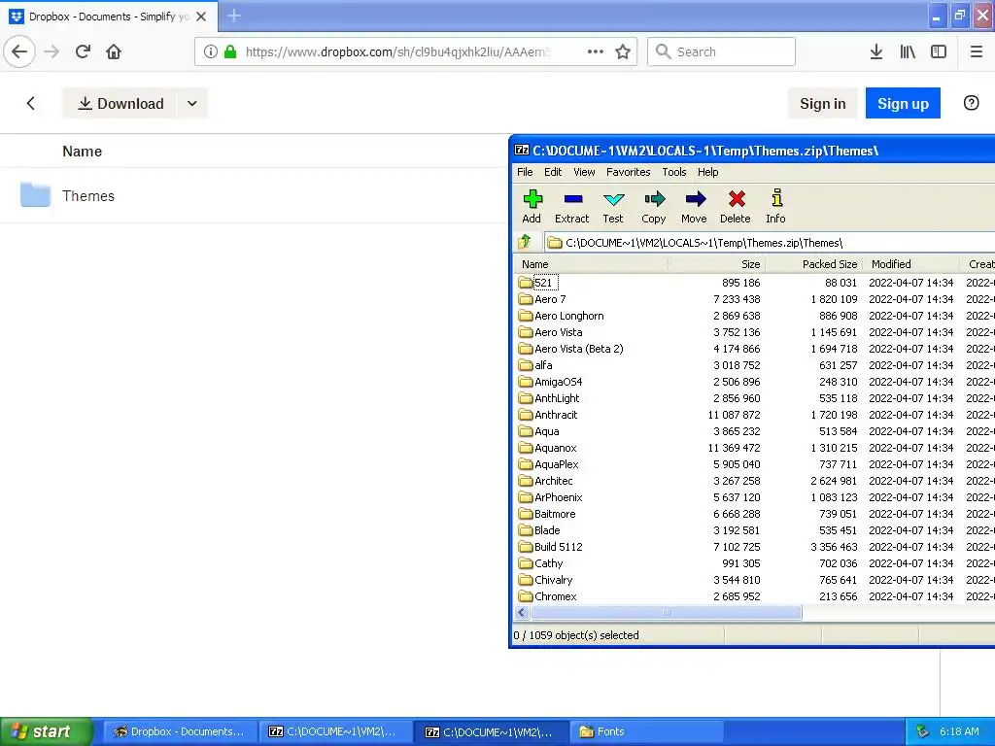Click the Extract icon in 7-Zip toolbar

point(572,199)
